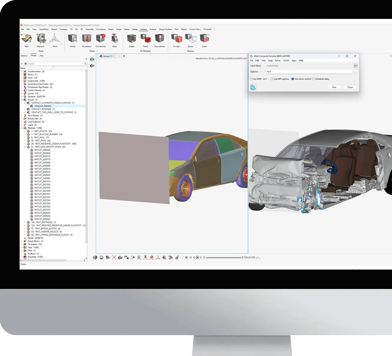The image size is (392, 356).
Task: Open Solver menu in Compute Console
Action: tap(278, 61)
